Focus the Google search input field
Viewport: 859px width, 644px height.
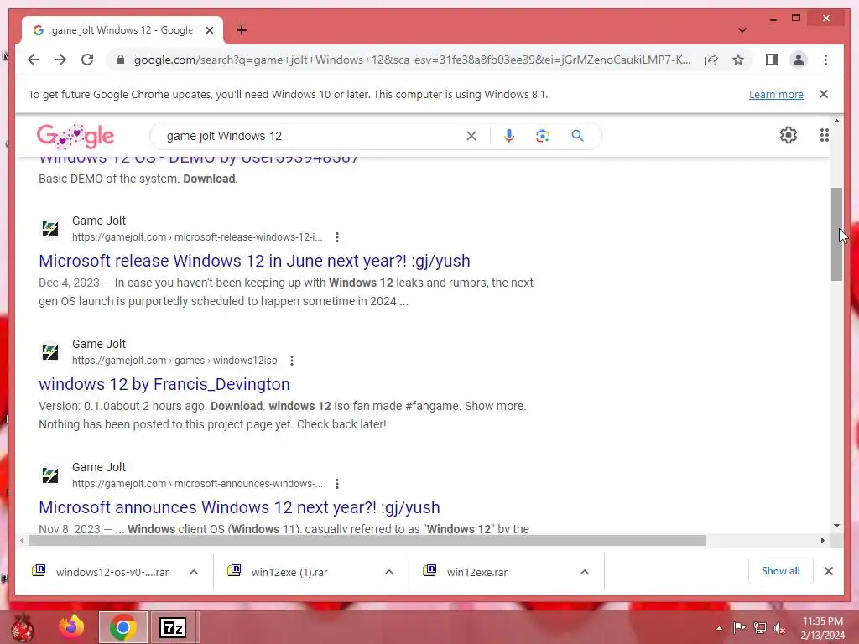click(x=312, y=136)
